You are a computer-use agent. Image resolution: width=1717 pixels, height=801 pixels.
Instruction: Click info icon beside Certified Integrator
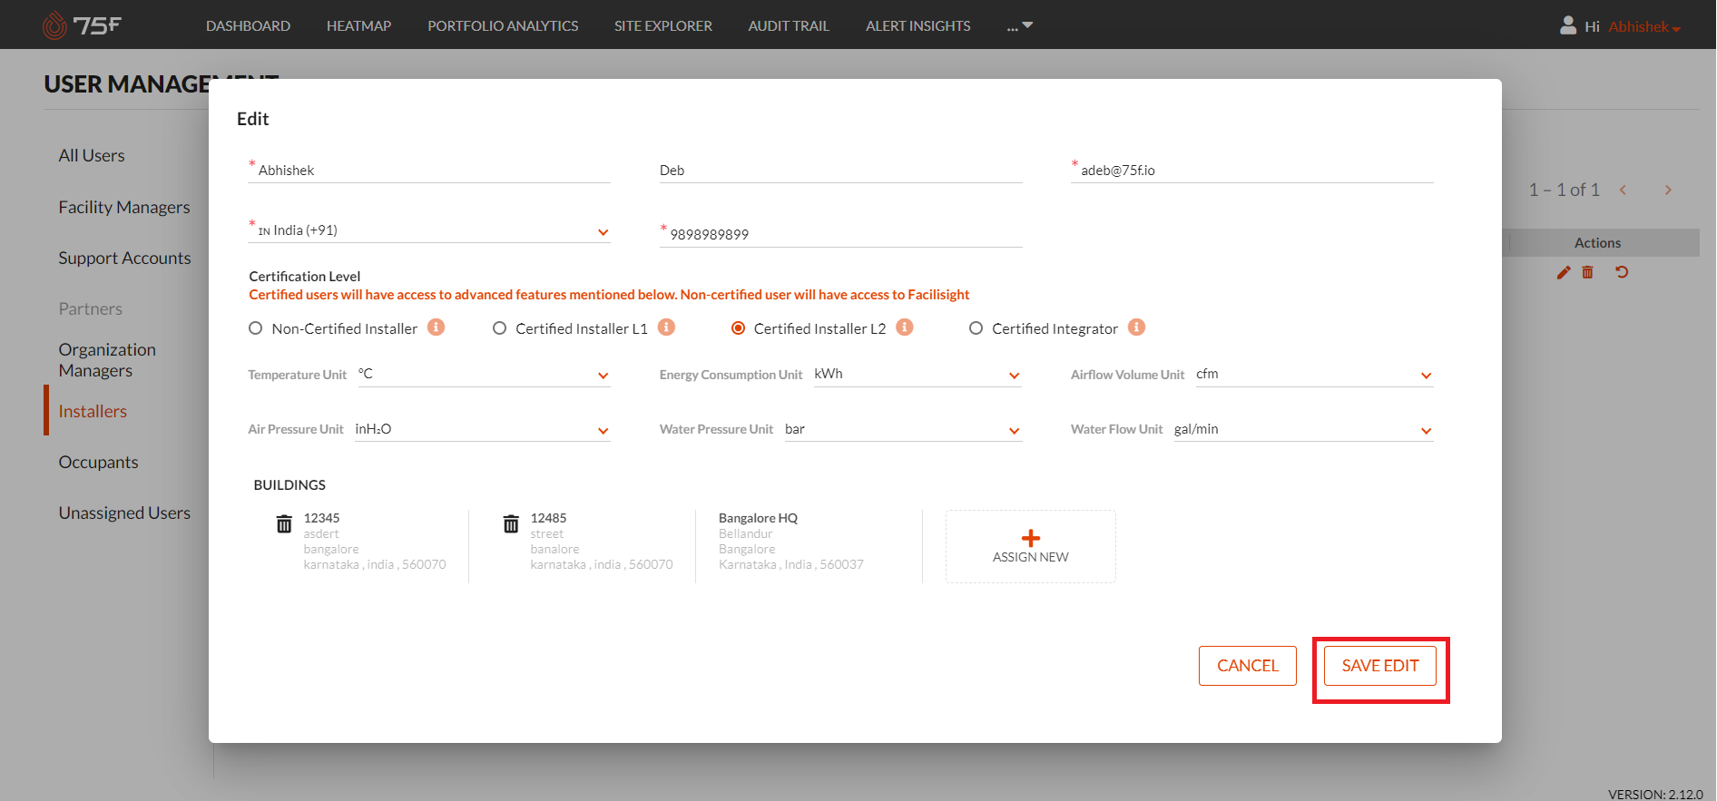(1137, 327)
